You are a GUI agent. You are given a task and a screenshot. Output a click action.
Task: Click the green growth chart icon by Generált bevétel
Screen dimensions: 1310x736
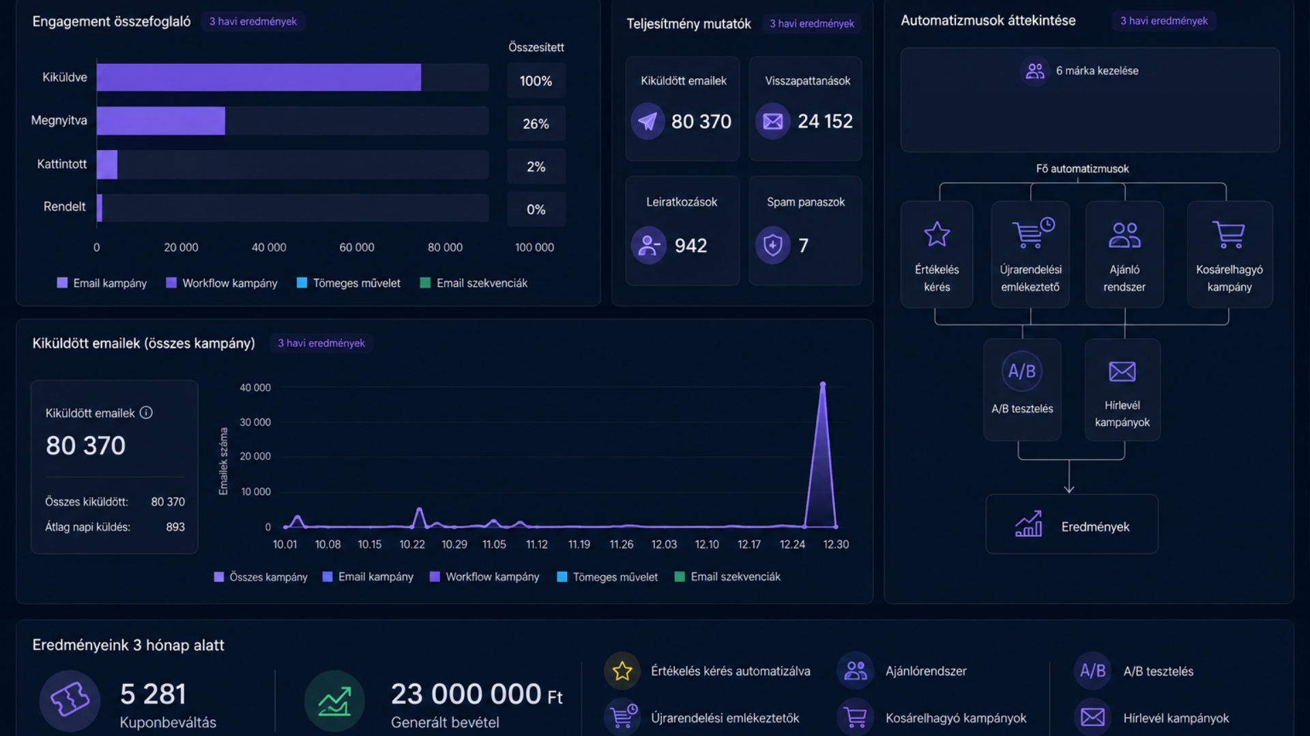[334, 700]
